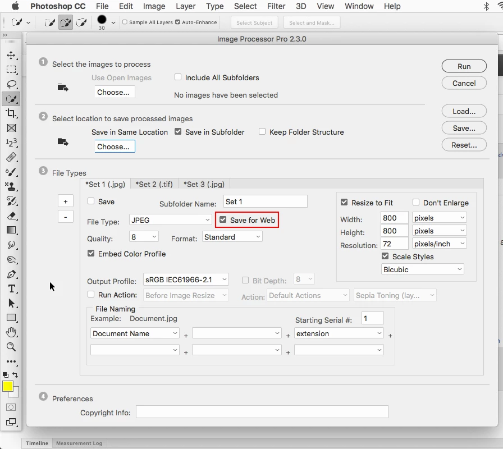This screenshot has width=503, height=449.
Task: Open the brush picker dropdown arrow
Action: (113, 22)
